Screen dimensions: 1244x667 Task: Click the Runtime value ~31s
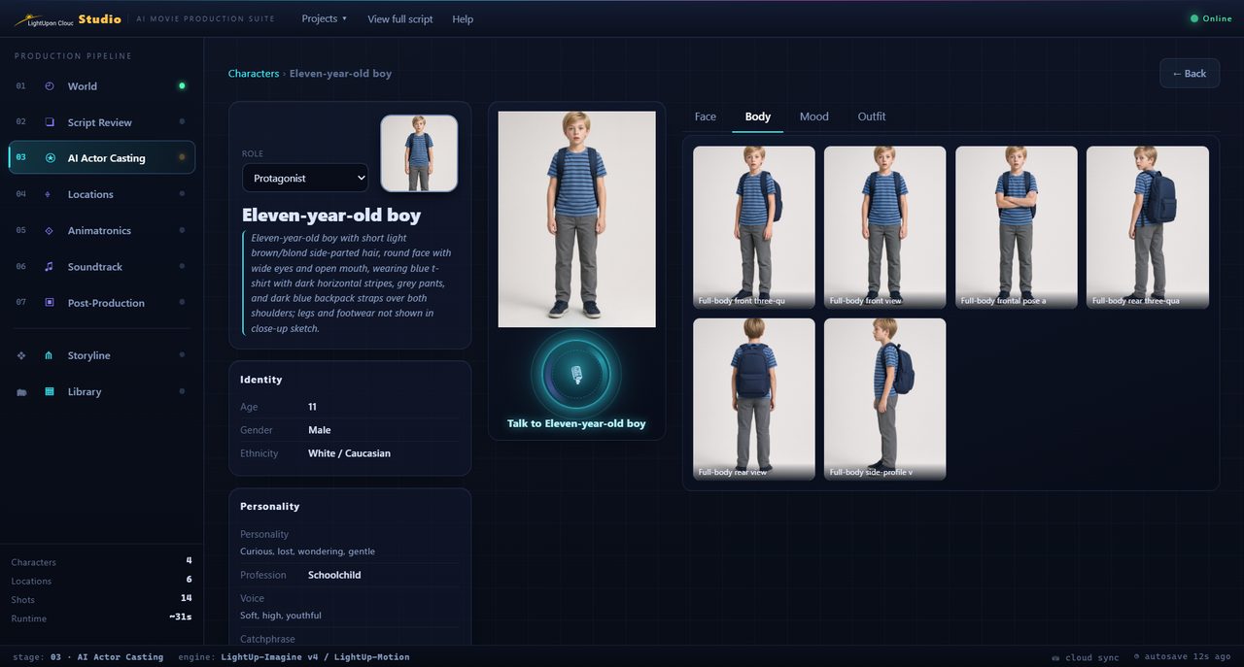click(181, 617)
